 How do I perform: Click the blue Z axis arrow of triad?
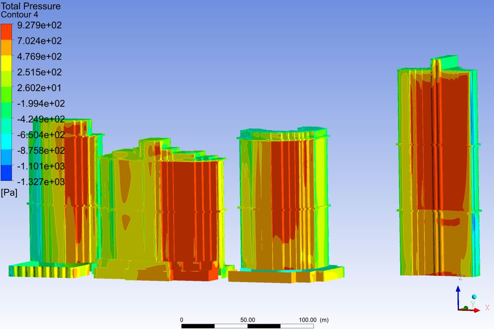(x=458, y=297)
